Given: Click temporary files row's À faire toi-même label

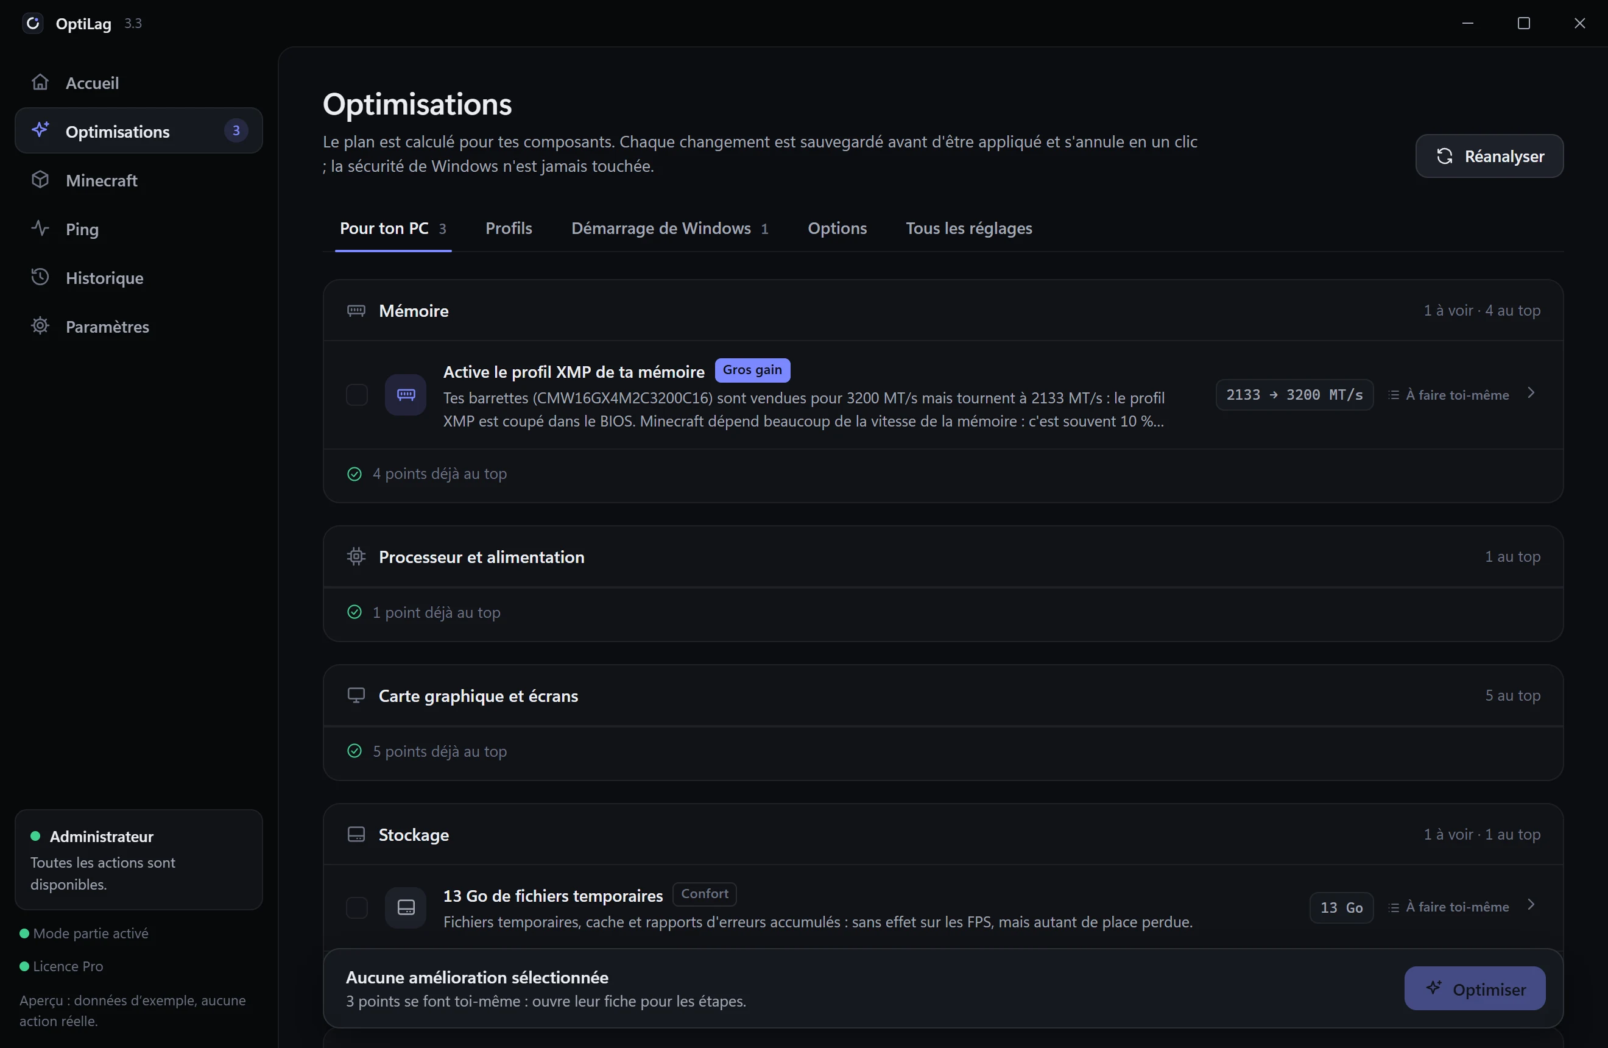Looking at the screenshot, I should [x=1458, y=907].
